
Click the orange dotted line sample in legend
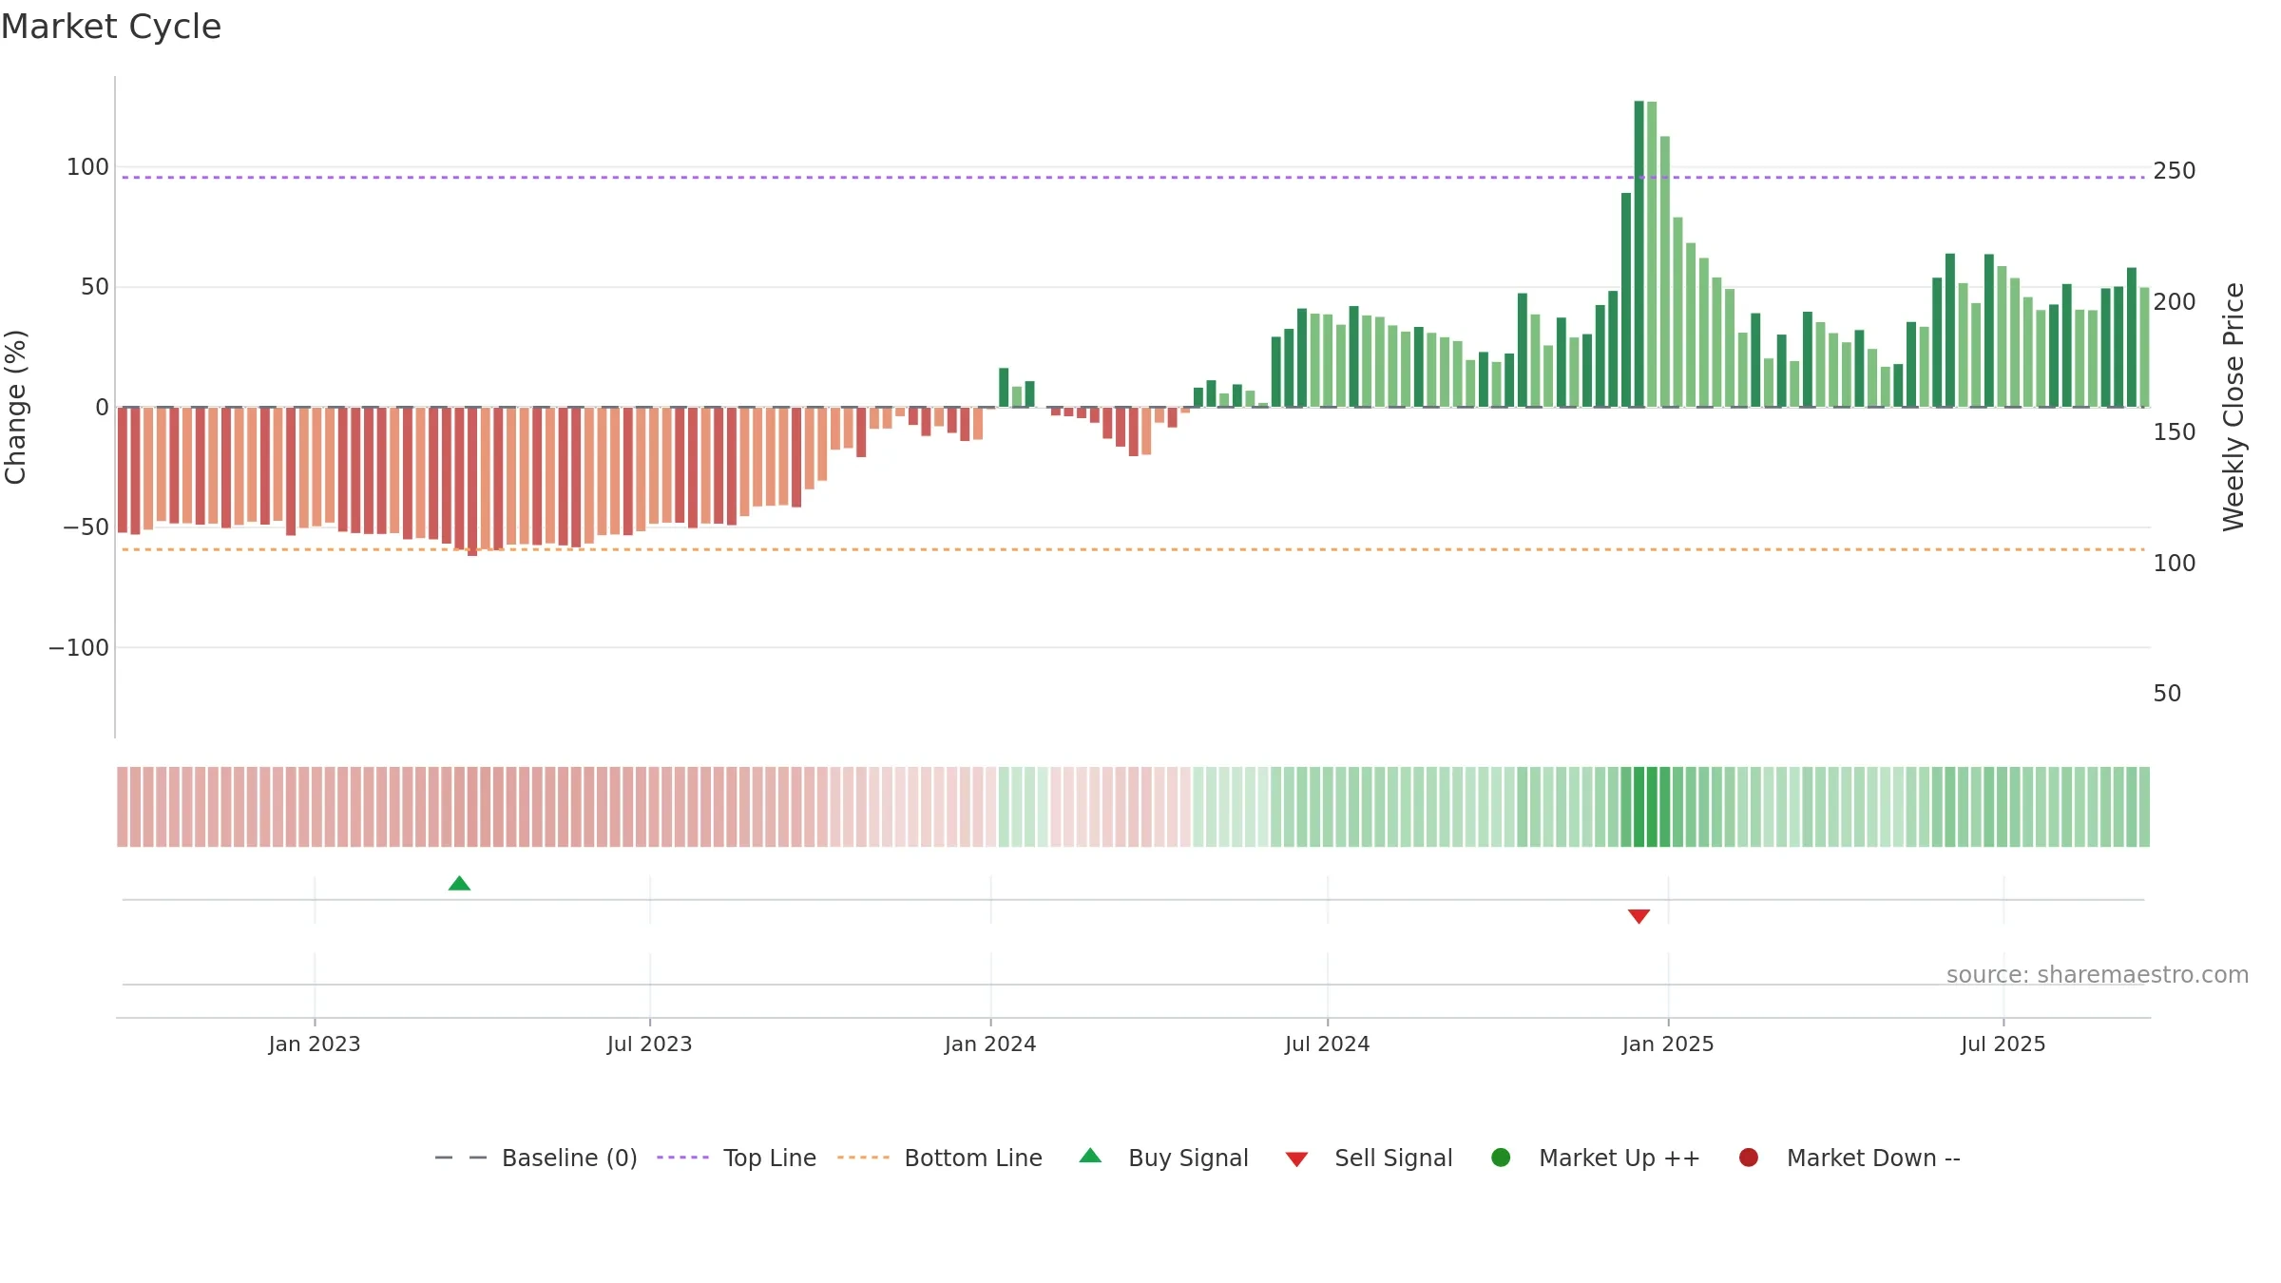coord(863,1158)
